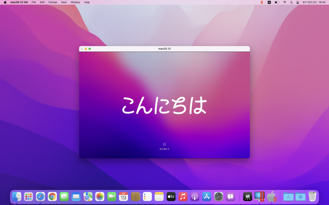The height and width of the screenshot is (205, 329).
Task: Open Spotlight search magnifier
Action: pos(291,2)
